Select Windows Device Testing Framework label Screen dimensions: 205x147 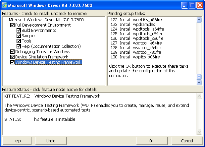point(48,62)
